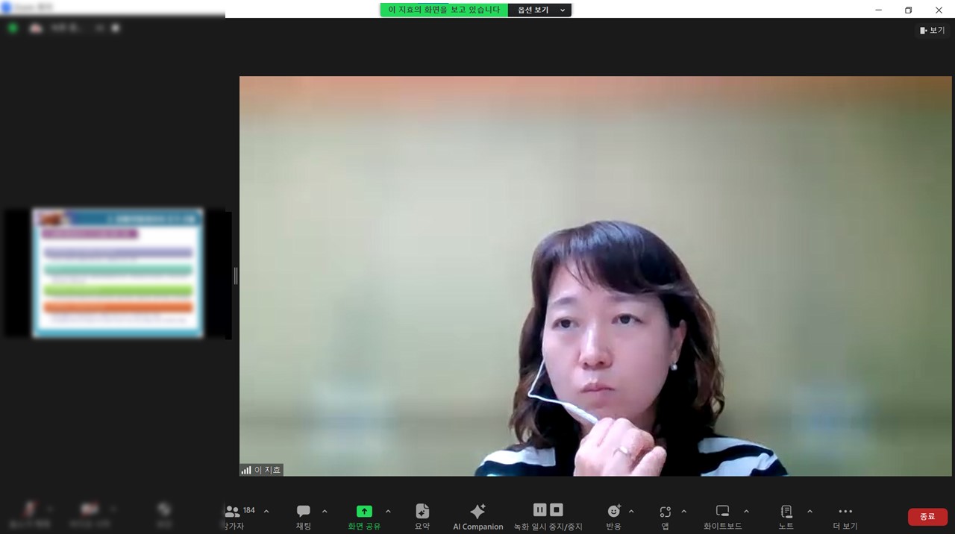The image size is (955, 537).
Task: Check the signal strength icon beside 이 지효
Action: 246,470
